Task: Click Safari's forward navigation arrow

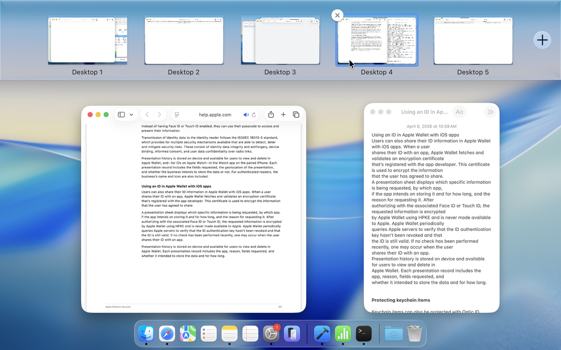Action: [x=160, y=115]
